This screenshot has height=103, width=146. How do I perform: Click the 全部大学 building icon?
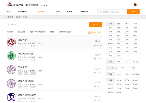pos(89,32)
